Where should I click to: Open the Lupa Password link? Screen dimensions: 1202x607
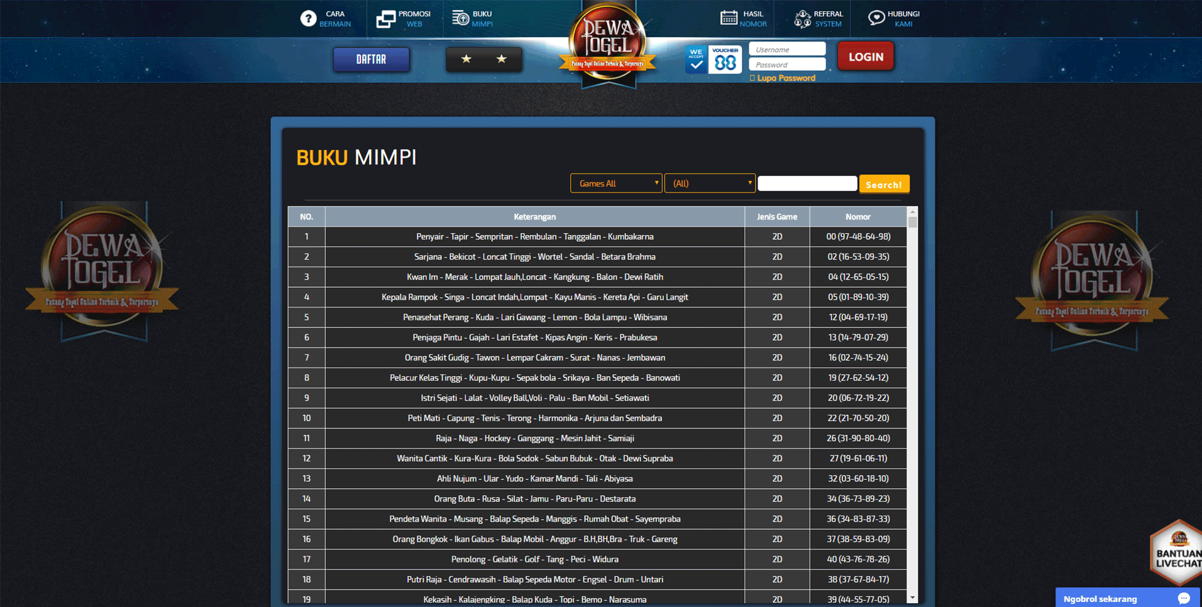click(783, 77)
